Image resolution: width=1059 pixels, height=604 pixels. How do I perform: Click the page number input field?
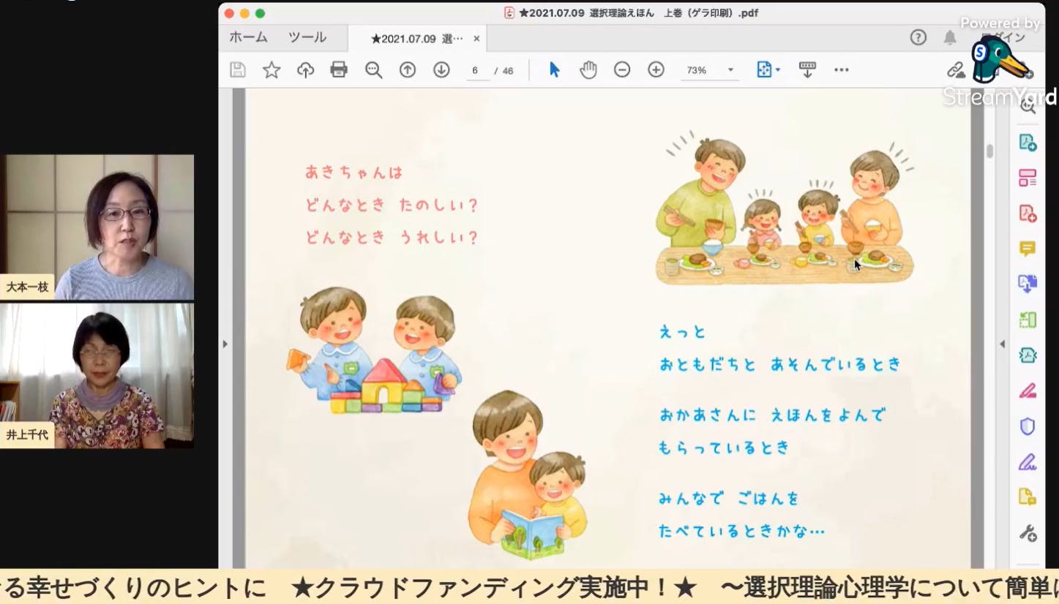tap(476, 71)
